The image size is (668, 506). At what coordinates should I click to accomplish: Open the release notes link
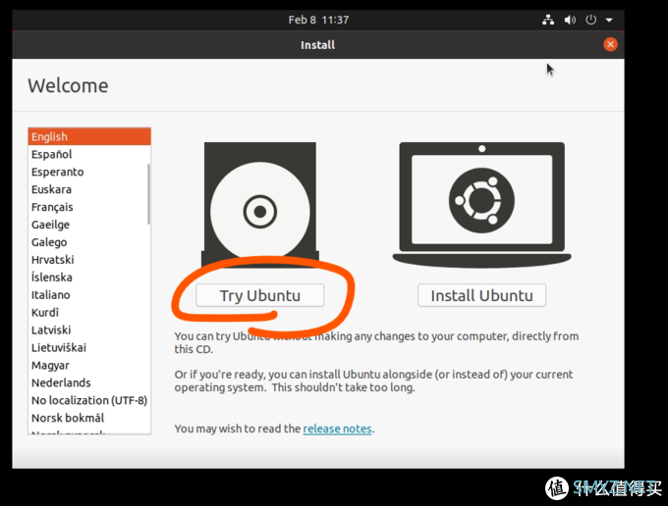click(x=337, y=429)
